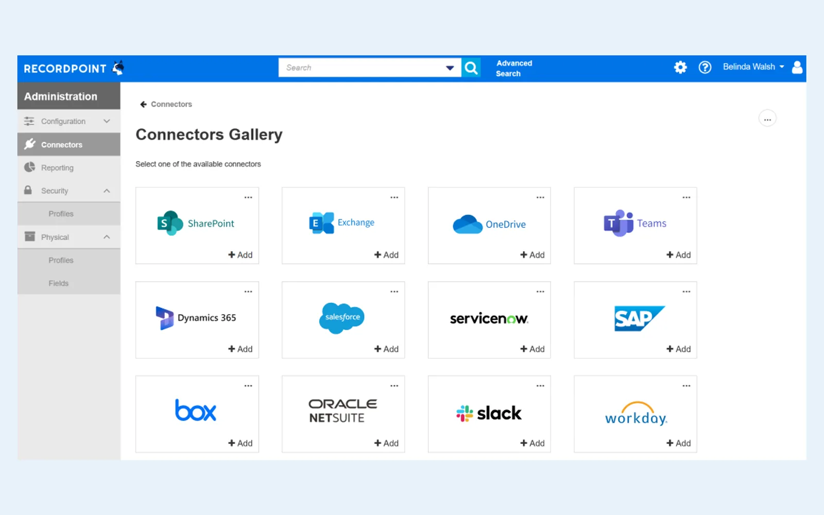Open Slack card ellipsis menu

coord(540,386)
